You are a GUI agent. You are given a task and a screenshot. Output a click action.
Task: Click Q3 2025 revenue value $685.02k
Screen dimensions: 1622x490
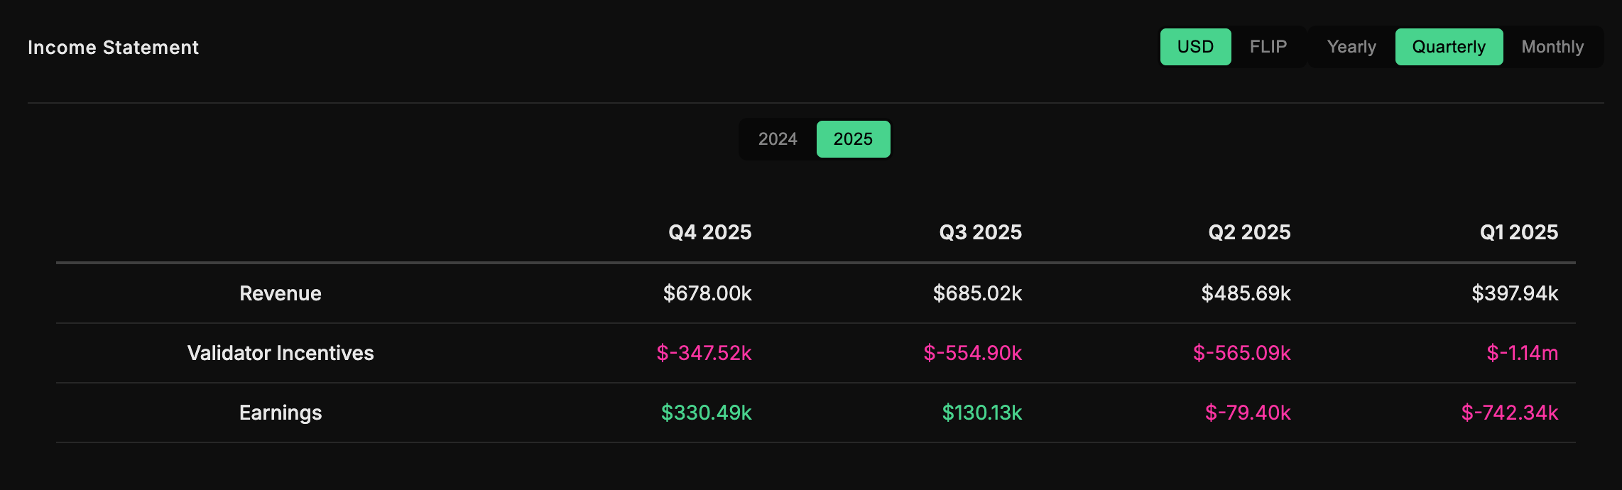point(977,293)
